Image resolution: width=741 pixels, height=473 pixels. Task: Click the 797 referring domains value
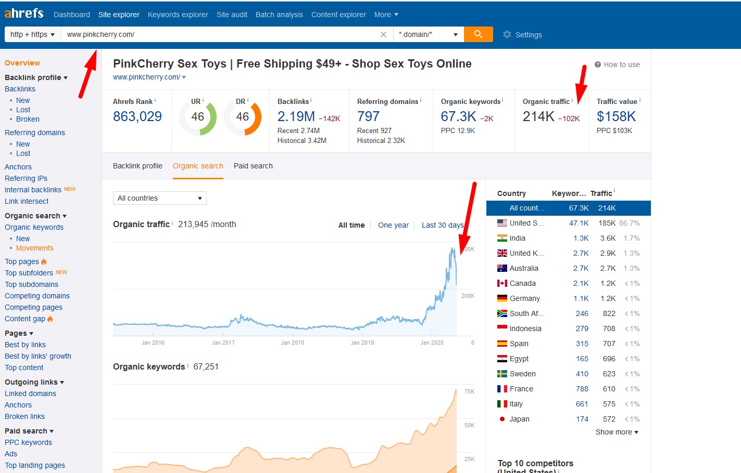coord(368,116)
